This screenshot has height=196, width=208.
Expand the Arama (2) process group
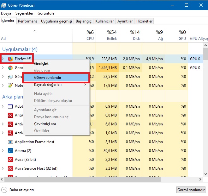(3, 151)
